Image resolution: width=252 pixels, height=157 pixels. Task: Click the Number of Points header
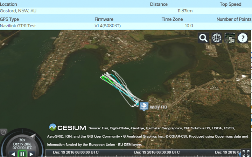(234, 19)
